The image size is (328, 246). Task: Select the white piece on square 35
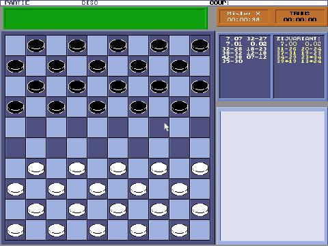(200, 169)
